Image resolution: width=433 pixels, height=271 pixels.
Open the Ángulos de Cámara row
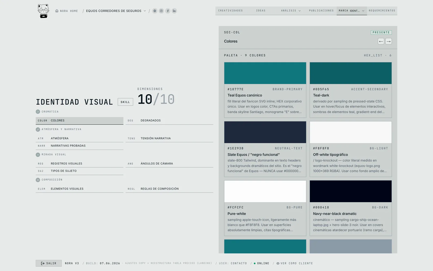click(x=169, y=164)
